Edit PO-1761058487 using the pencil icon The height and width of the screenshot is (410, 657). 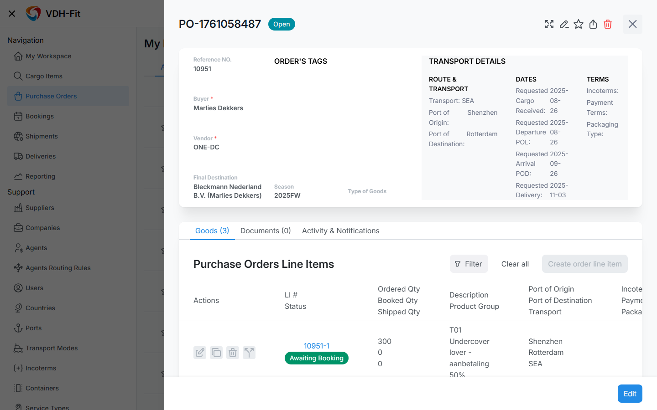[564, 24]
